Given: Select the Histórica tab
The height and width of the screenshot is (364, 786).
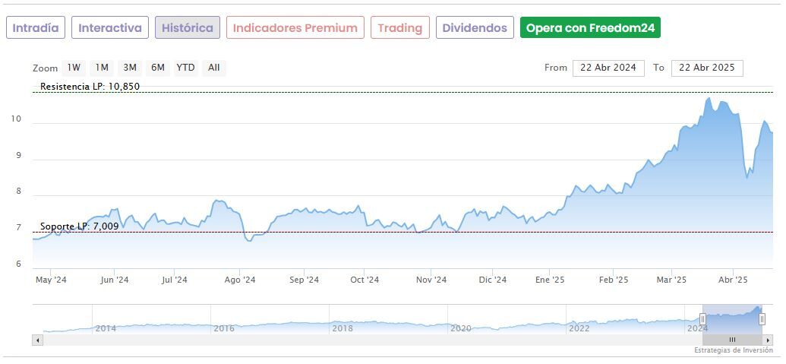Looking at the screenshot, I should (x=188, y=28).
